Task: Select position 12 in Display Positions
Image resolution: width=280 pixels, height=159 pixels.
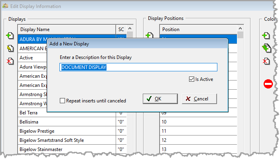Action: [198, 140]
